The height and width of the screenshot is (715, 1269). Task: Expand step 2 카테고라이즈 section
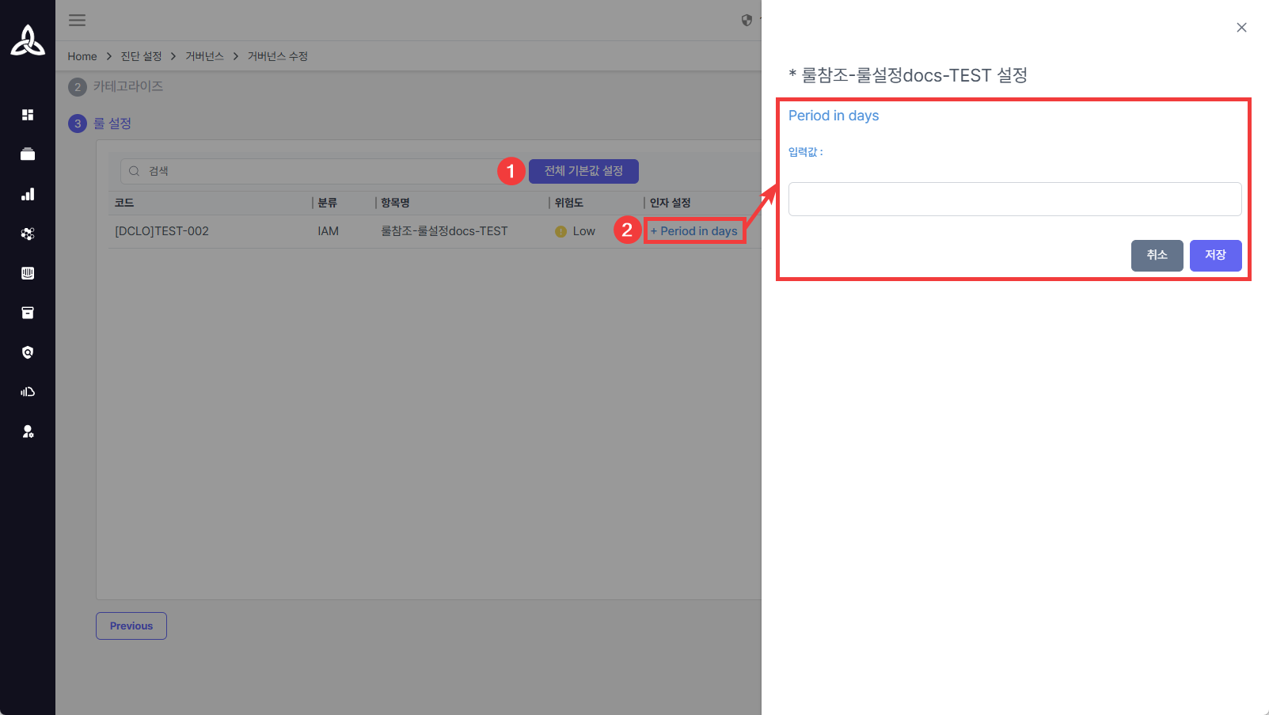click(x=127, y=86)
